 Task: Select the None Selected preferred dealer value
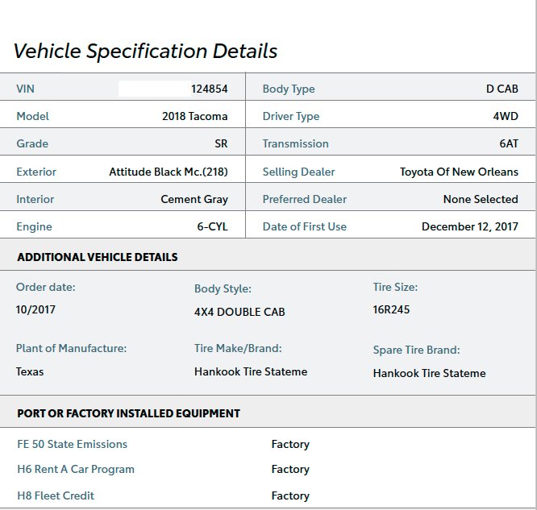[481, 199]
